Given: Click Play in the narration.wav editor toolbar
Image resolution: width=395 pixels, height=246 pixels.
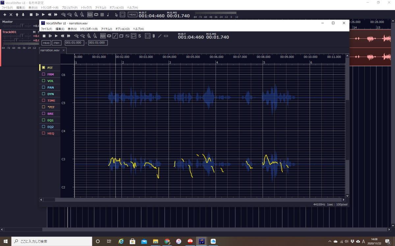Looking at the screenshot, I should (56, 36).
